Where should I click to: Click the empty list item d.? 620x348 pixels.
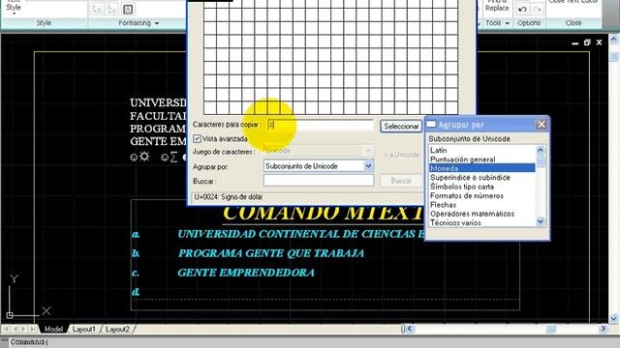click(x=136, y=292)
